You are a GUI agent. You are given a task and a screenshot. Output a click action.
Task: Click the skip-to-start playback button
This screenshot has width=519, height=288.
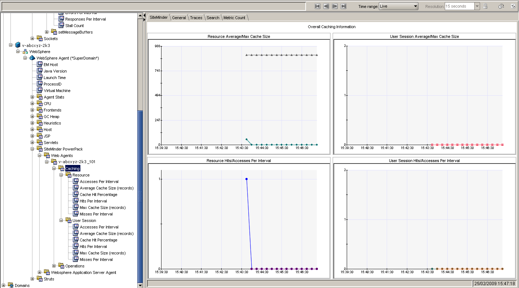pos(317,6)
